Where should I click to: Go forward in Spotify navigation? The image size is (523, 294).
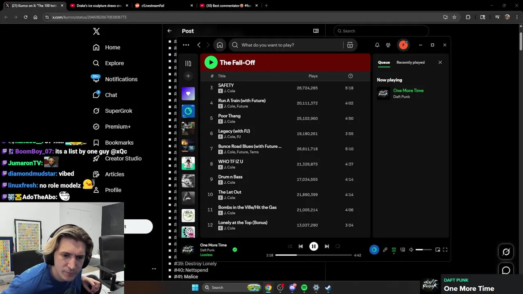click(208, 45)
